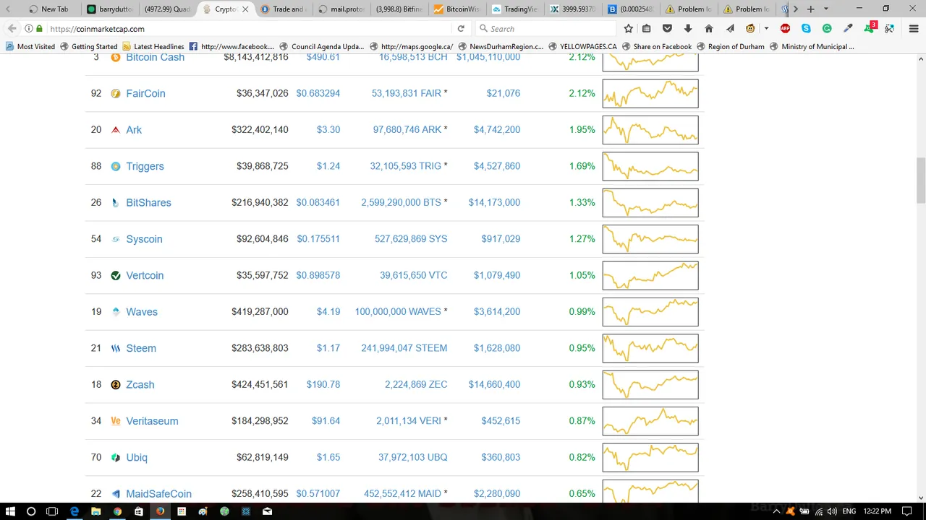The height and width of the screenshot is (520, 926).
Task: Click the scissors screenshot tool icon
Action: click(x=890, y=29)
